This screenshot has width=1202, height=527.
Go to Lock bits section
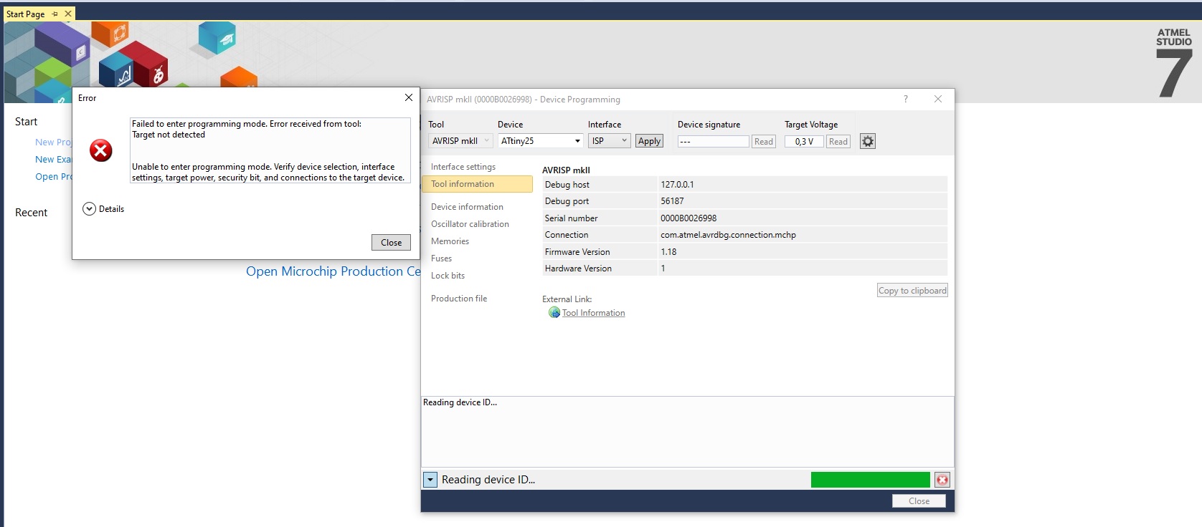pyautogui.click(x=448, y=276)
